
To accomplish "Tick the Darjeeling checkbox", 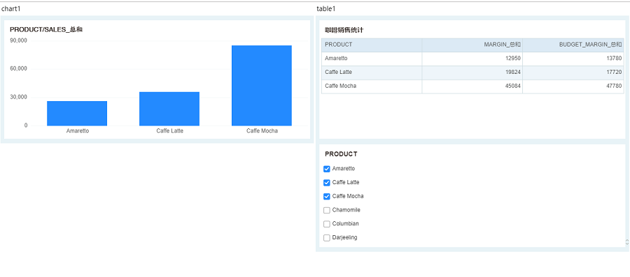I will click(x=327, y=238).
